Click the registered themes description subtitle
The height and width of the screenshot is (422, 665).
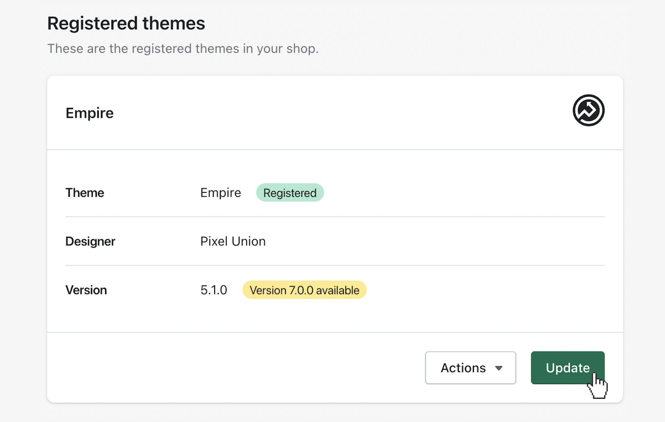(x=183, y=49)
